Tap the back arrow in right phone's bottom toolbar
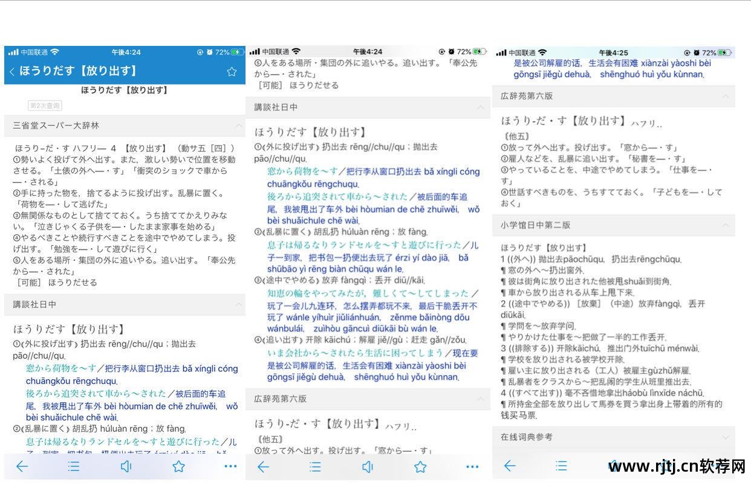The width and height of the screenshot is (751, 494). (510, 465)
